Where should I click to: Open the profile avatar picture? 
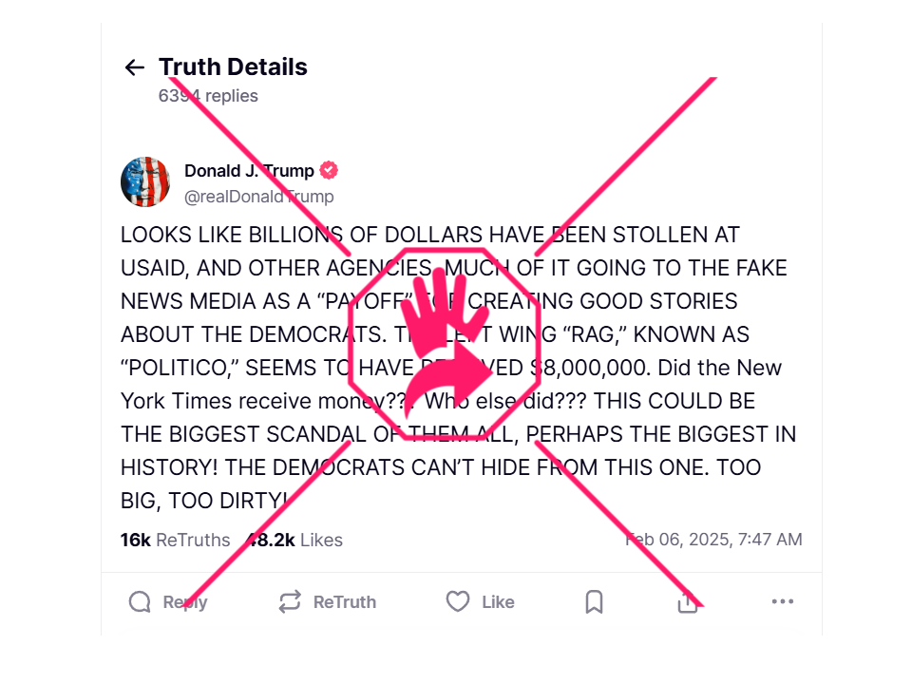pos(145,182)
